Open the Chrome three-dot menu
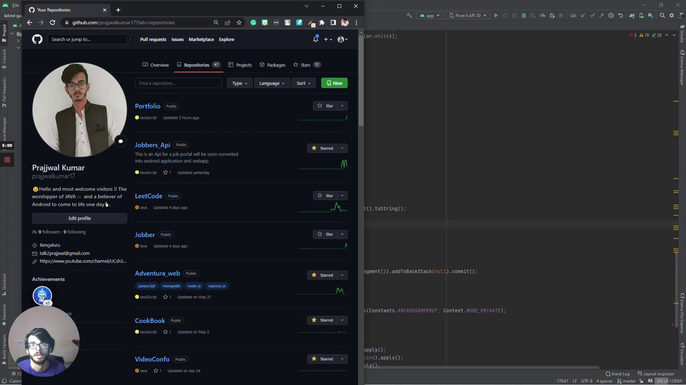This screenshot has height=385, width=686. click(x=356, y=22)
